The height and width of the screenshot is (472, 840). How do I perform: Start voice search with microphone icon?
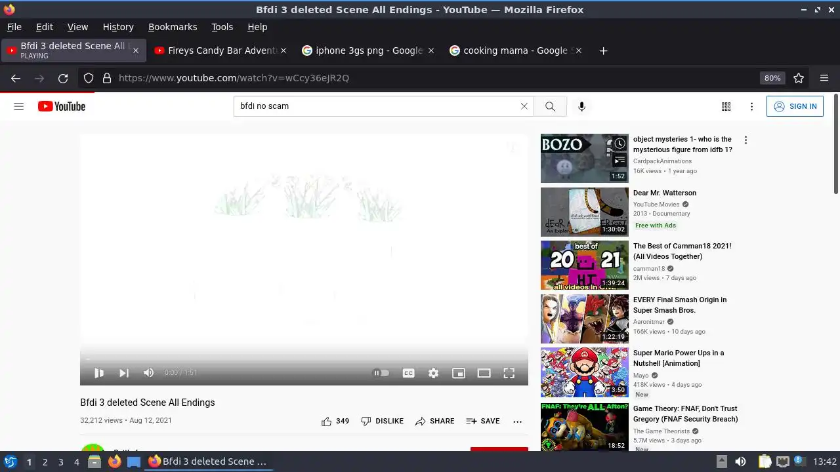coord(581,106)
